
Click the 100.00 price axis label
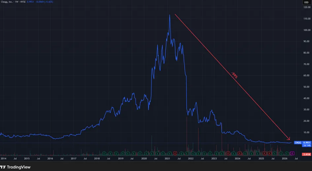tap(307, 30)
